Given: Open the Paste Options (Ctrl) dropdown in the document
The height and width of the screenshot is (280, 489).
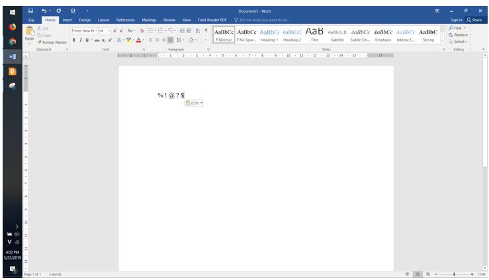Looking at the screenshot, I should click(x=194, y=103).
